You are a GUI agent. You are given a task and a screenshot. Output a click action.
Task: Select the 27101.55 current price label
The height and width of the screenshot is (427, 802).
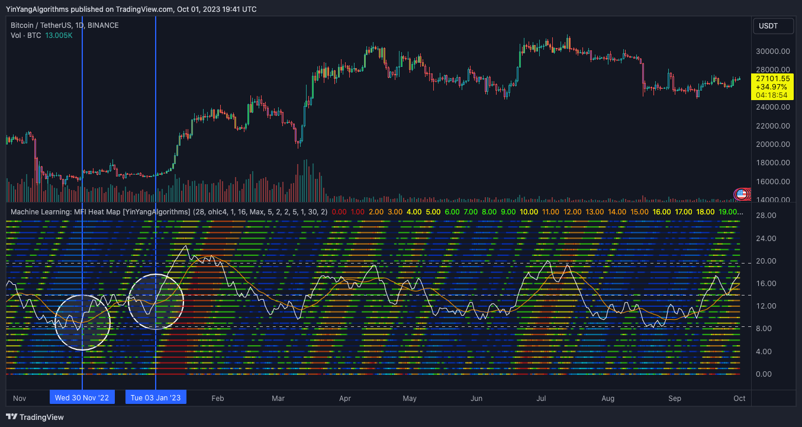773,78
